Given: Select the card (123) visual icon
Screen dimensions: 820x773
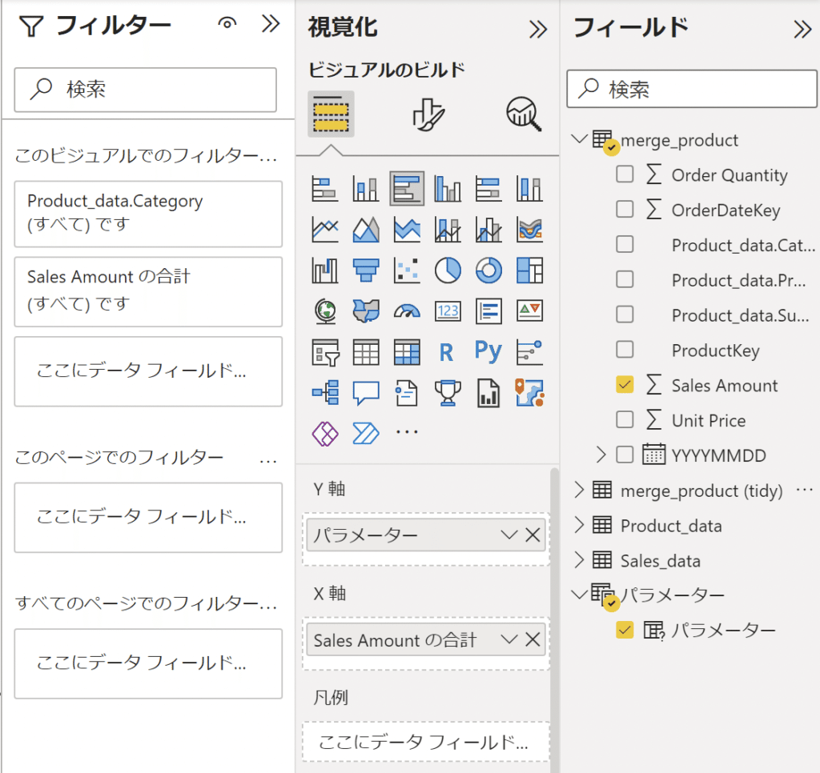Looking at the screenshot, I should (x=448, y=312).
